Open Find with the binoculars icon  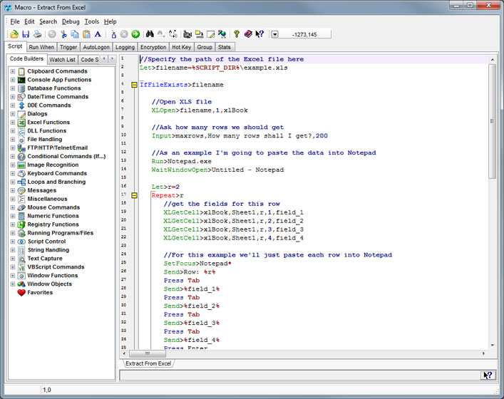pos(150,34)
